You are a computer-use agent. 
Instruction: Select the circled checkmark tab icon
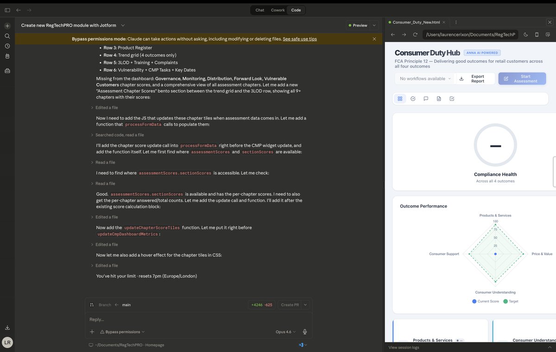point(413,99)
